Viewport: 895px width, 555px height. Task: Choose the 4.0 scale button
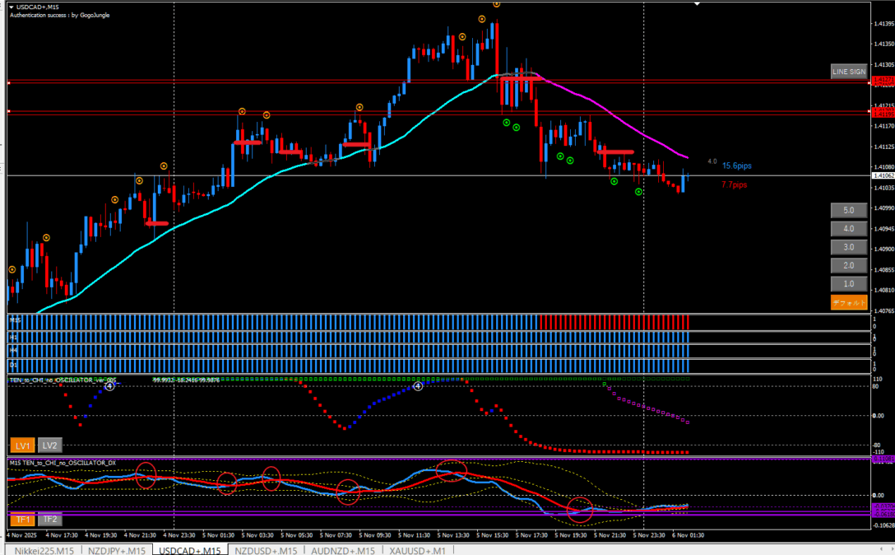point(849,228)
